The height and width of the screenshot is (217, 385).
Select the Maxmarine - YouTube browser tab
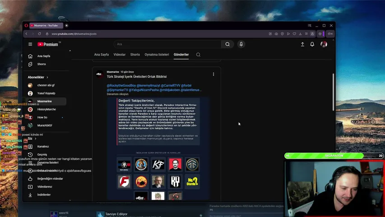tap(46, 25)
